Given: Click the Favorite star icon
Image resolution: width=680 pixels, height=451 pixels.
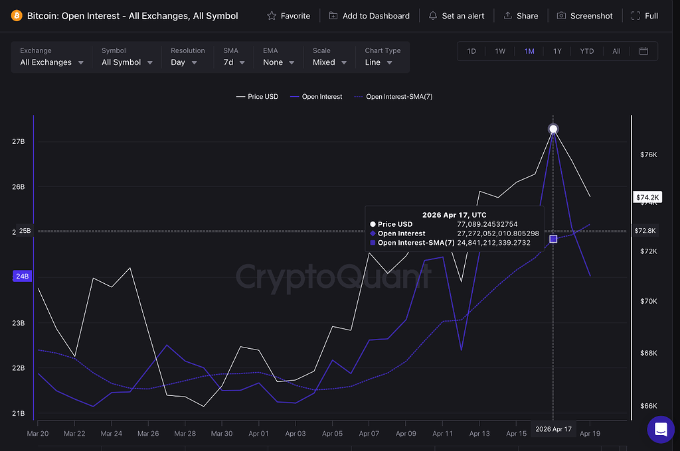Looking at the screenshot, I should click(x=272, y=16).
